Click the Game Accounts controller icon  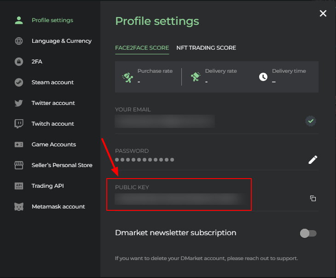tap(19, 145)
